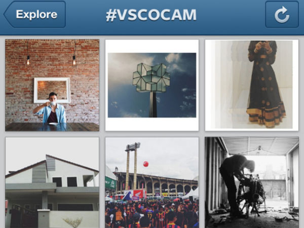Click the circular arrow in the header
The width and height of the screenshot is (304, 228).
coord(282,15)
